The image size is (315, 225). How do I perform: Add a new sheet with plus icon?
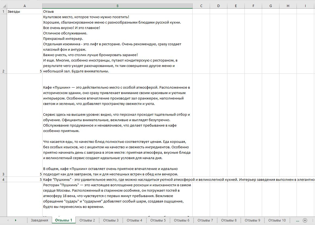[305, 220]
